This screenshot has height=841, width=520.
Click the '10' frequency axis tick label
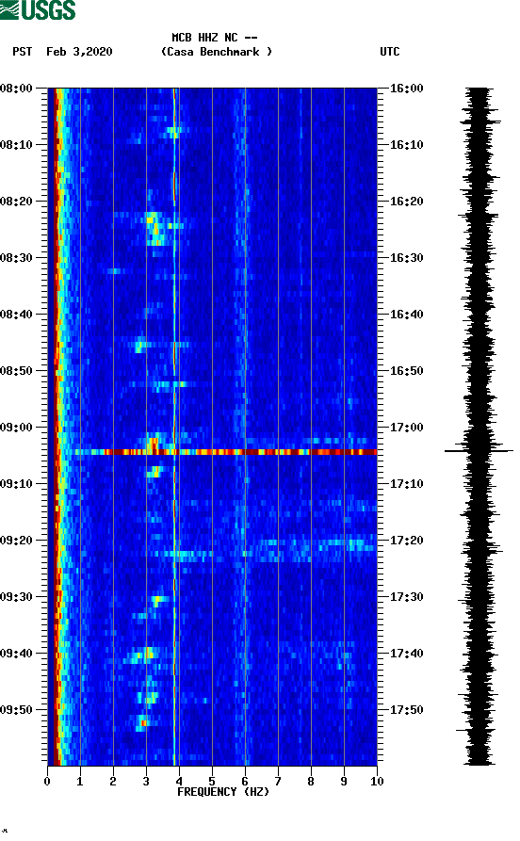[377, 782]
